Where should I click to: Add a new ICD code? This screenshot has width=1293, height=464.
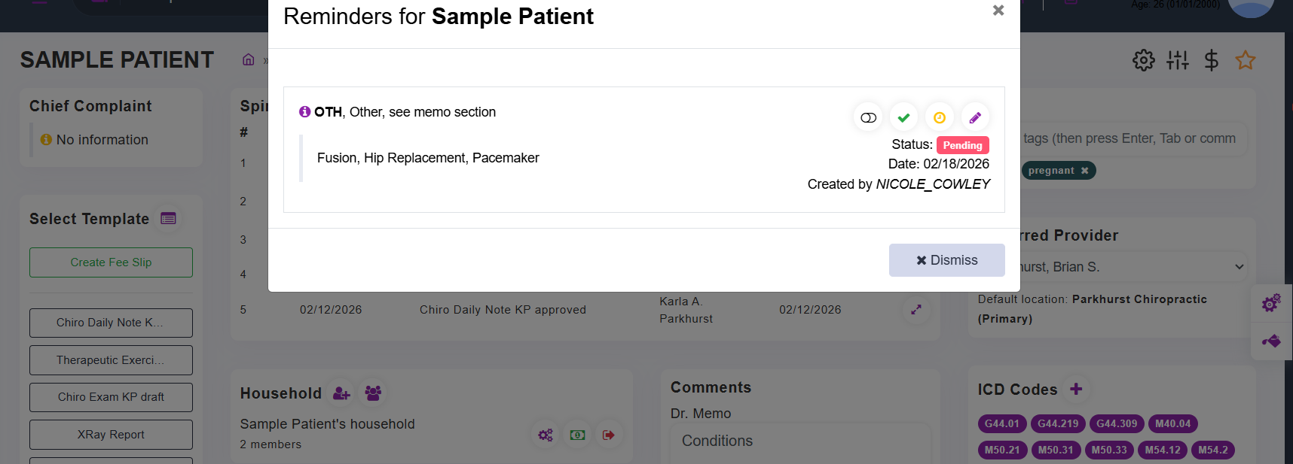(x=1076, y=389)
